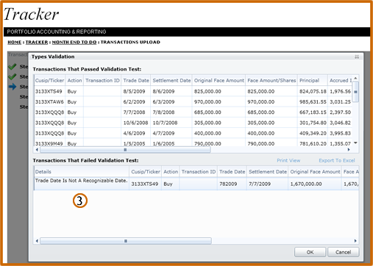Click principal value 409,349.20

313,133
